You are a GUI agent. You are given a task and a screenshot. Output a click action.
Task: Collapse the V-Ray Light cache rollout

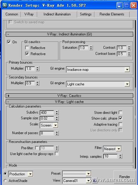click(69, 102)
